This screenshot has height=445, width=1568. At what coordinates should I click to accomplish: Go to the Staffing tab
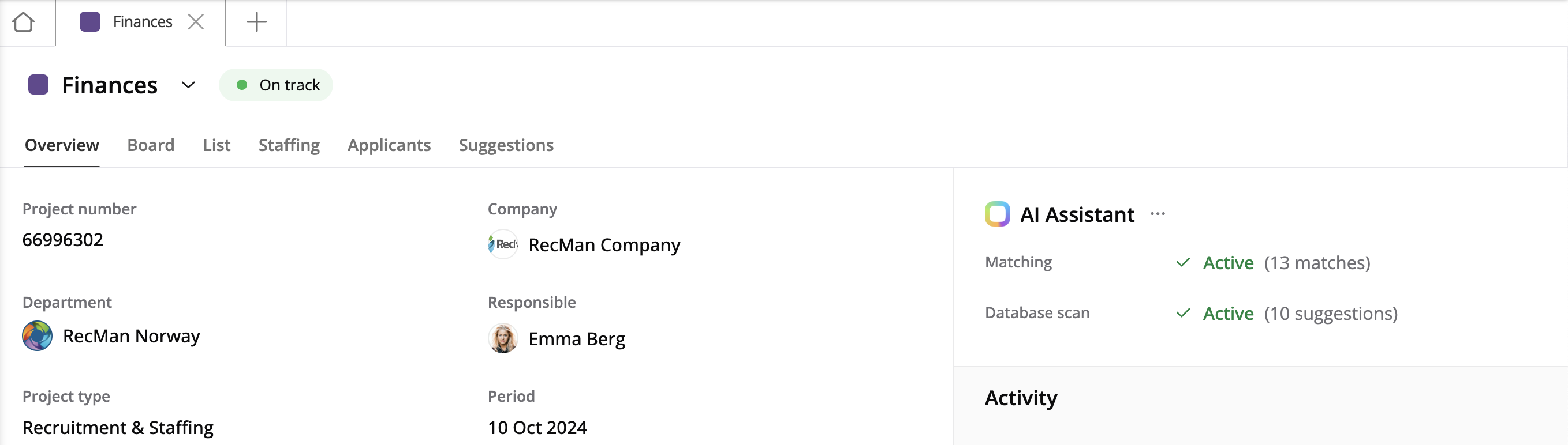(x=289, y=145)
